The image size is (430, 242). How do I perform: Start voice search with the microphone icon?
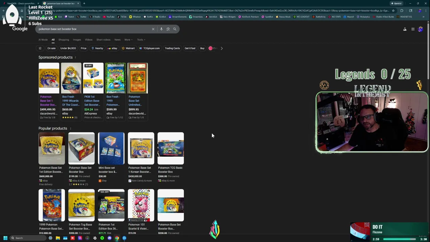161,29
